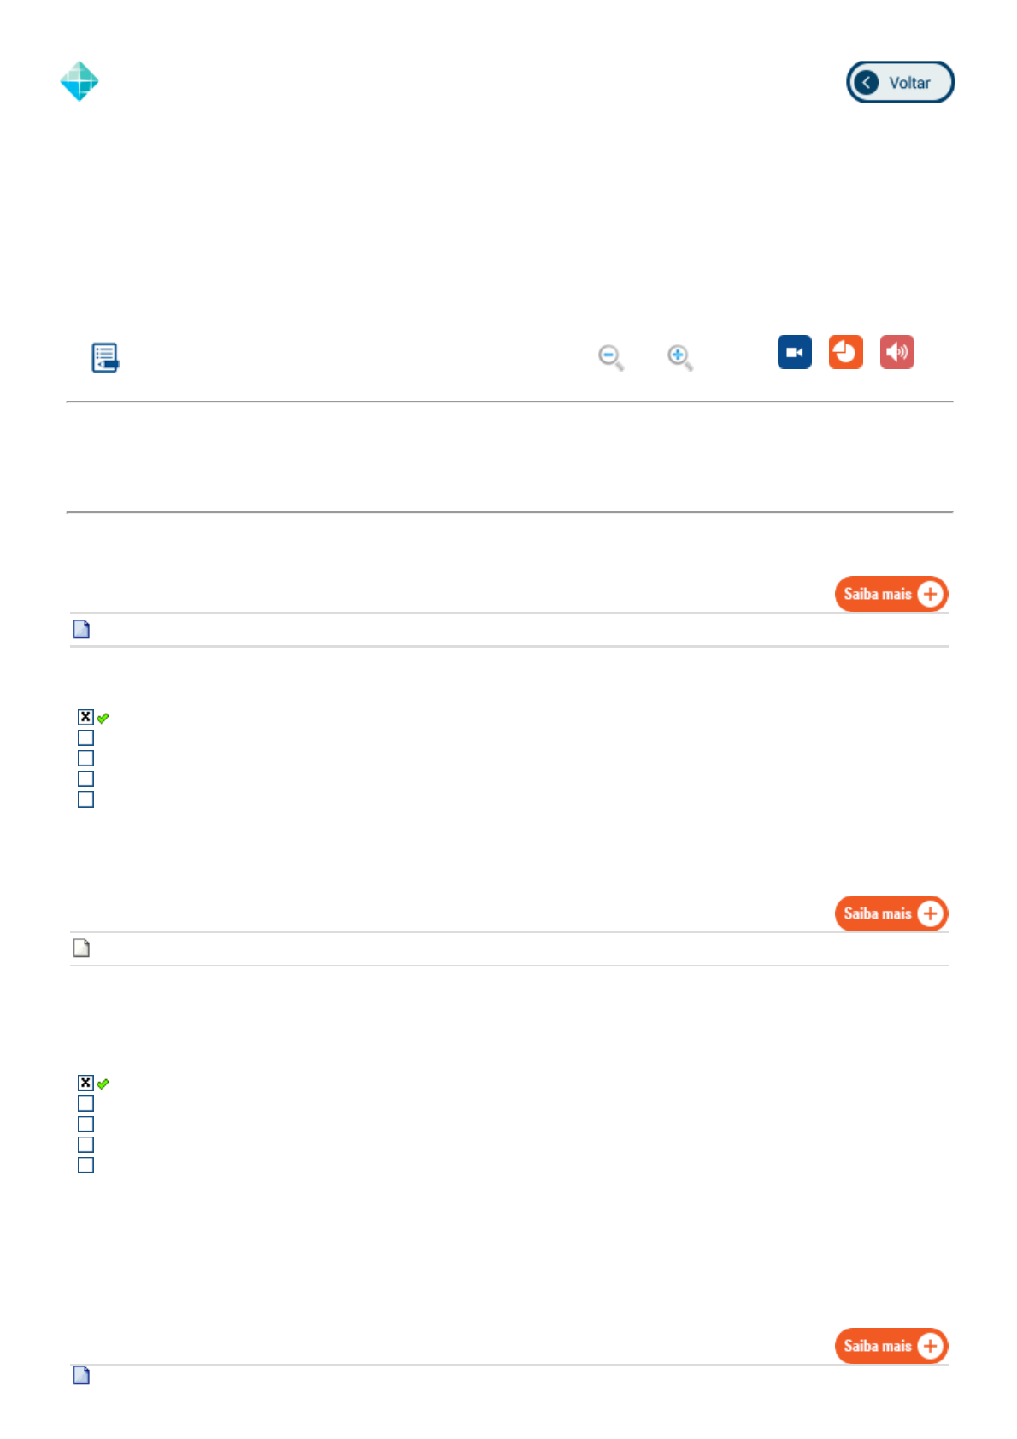
Task: Uncheck second question's marked answer checkbox
Action: click(85, 1083)
